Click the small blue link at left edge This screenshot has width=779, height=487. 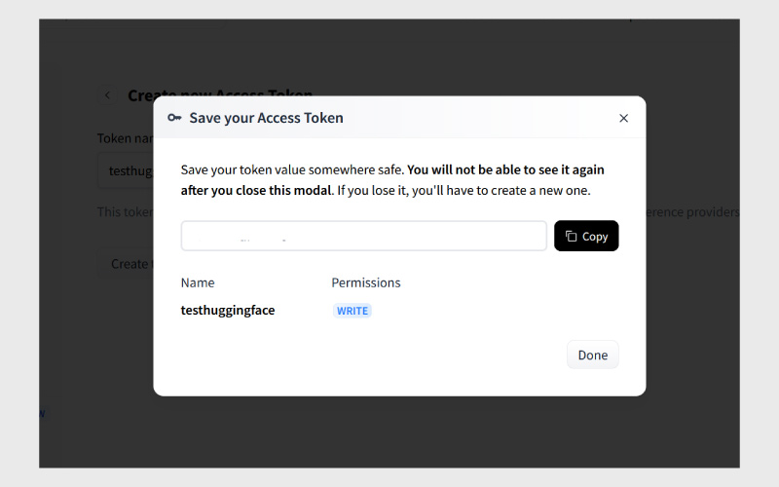click(x=42, y=414)
